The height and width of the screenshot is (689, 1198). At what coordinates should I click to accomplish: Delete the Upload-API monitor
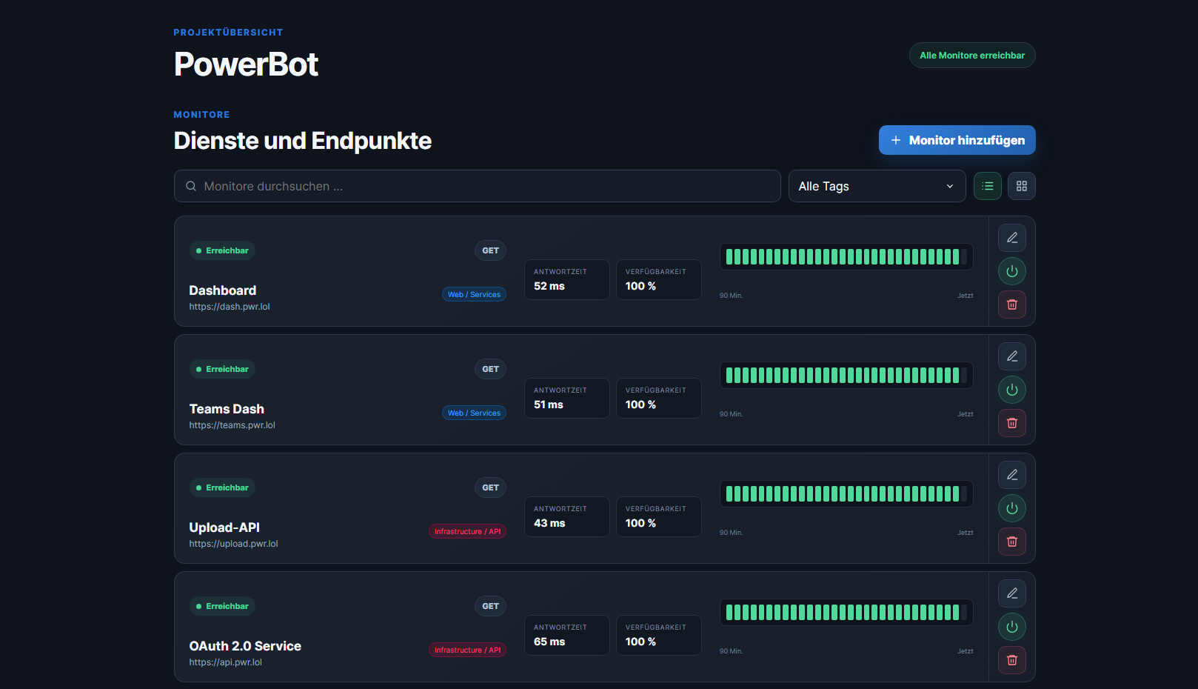pos(1011,542)
